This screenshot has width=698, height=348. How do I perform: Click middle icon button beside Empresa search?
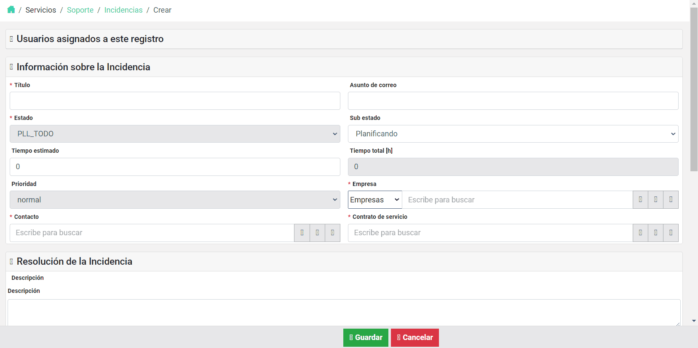click(x=655, y=199)
